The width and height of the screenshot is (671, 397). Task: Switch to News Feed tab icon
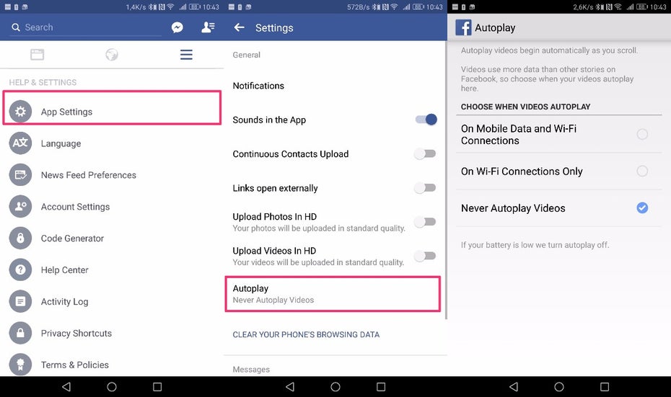pyautogui.click(x=38, y=54)
